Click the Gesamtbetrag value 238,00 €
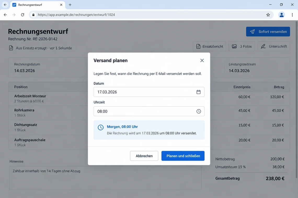Screen dimensions: 298x198 (275, 178)
